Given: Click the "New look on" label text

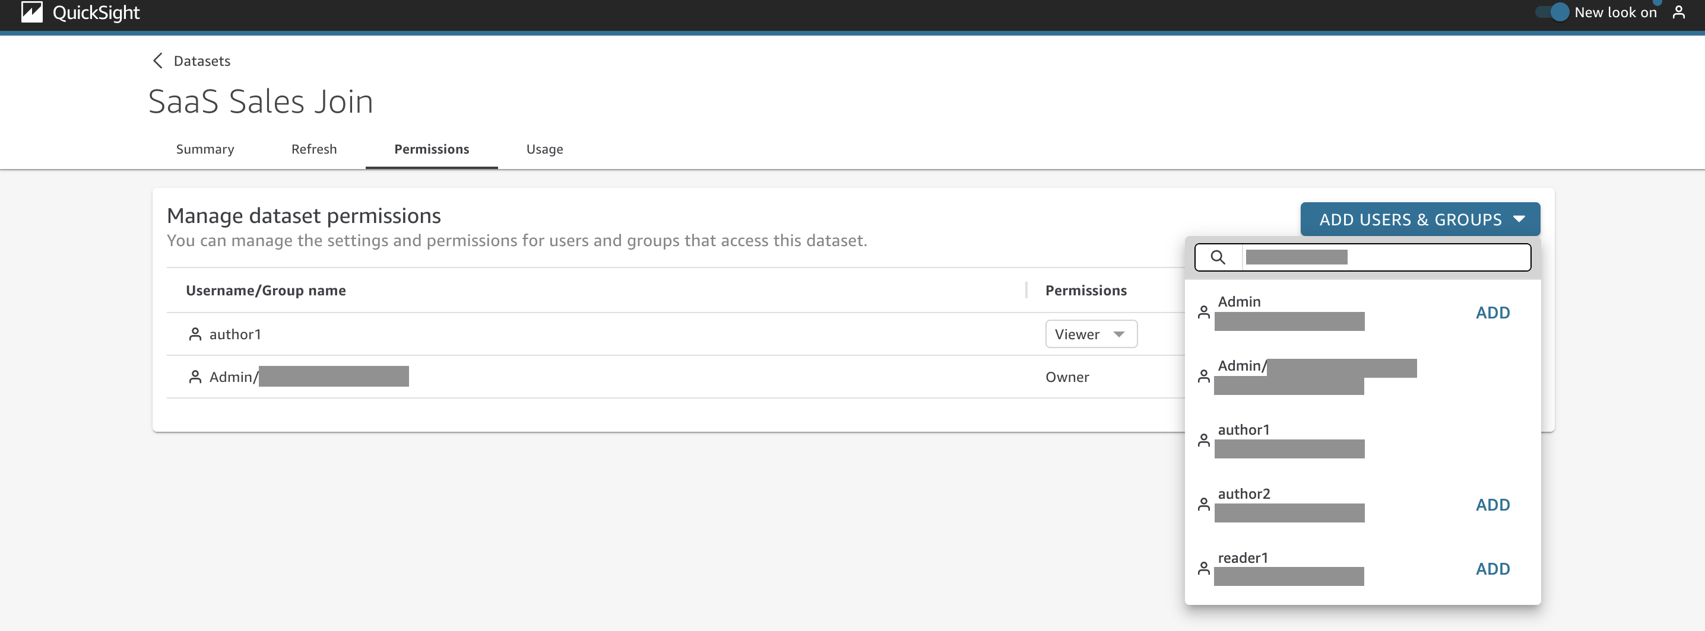Looking at the screenshot, I should [x=1615, y=12].
